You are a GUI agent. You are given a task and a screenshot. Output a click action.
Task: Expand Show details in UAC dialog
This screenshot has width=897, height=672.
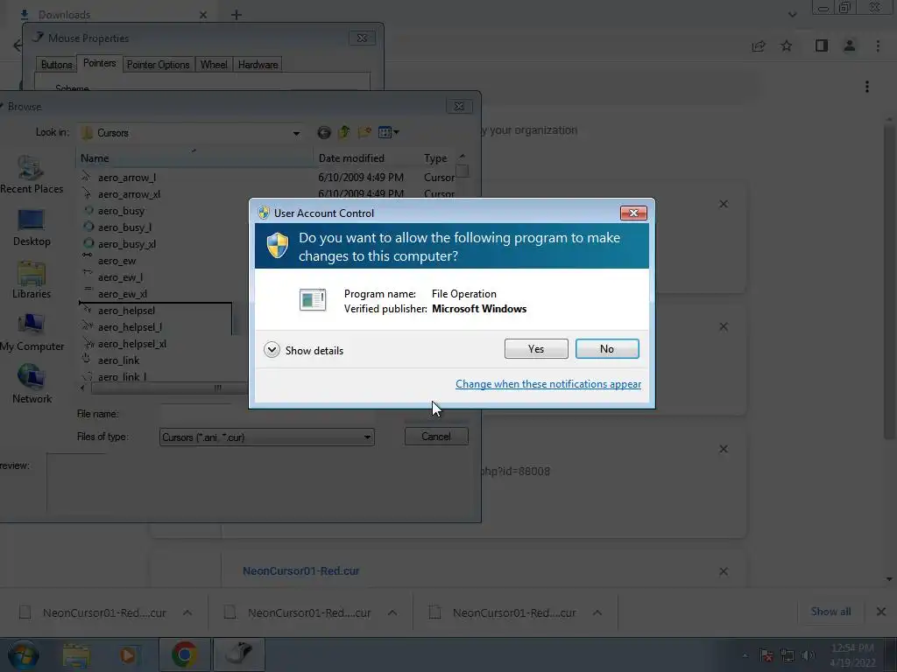pyautogui.click(x=304, y=350)
